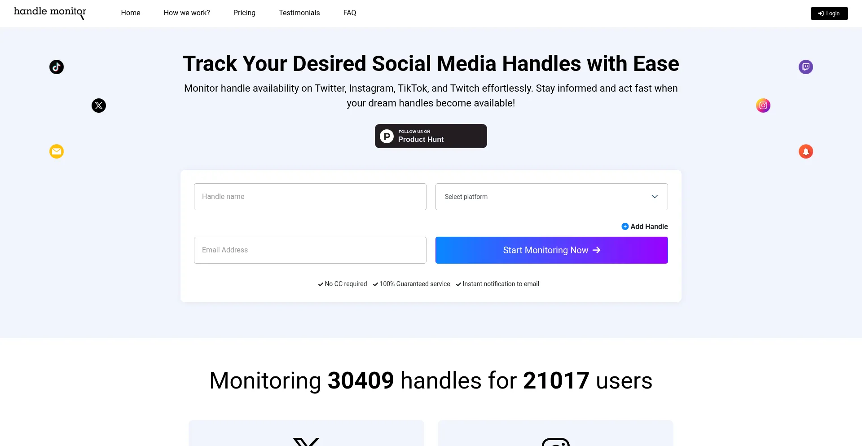Click the Product Hunt P icon
862x446 pixels.
pyautogui.click(x=387, y=136)
